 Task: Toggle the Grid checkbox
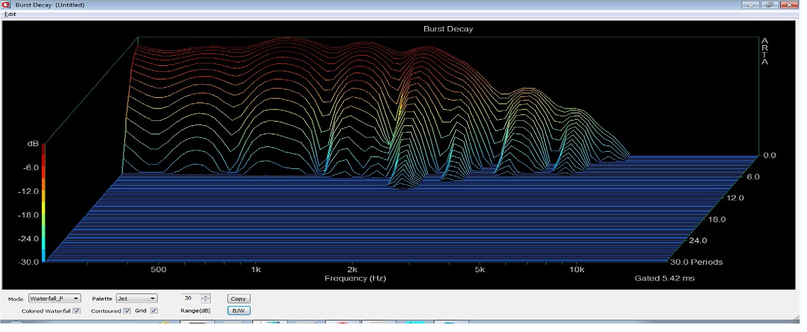[x=154, y=311]
